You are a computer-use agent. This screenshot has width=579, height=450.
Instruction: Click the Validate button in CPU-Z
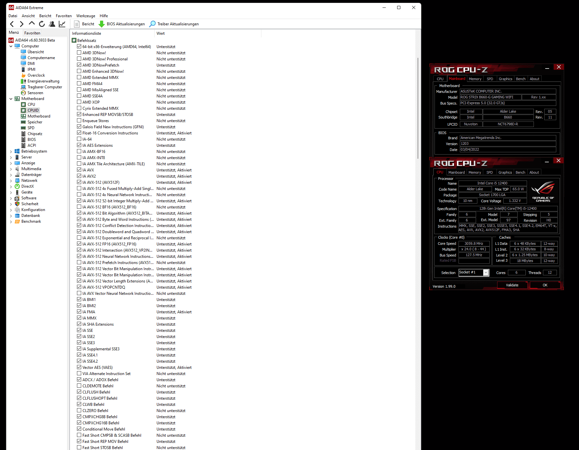click(x=512, y=285)
